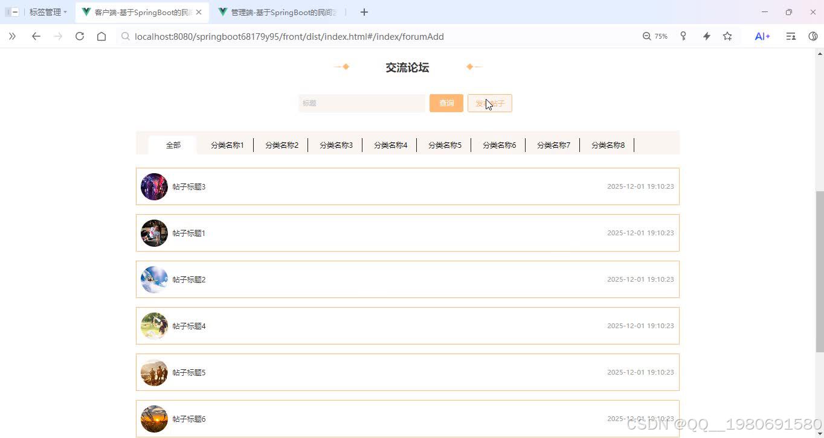Select the 全部 category tab

(173, 145)
